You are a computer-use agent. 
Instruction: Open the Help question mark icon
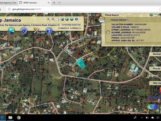pos(49,31)
